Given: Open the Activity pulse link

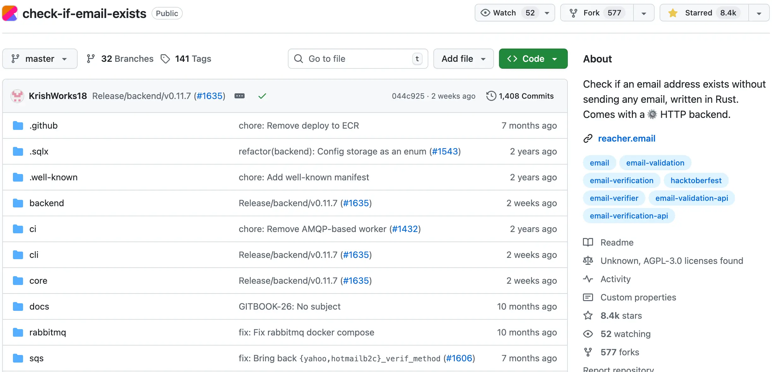Looking at the screenshot, I should [615, 279].
